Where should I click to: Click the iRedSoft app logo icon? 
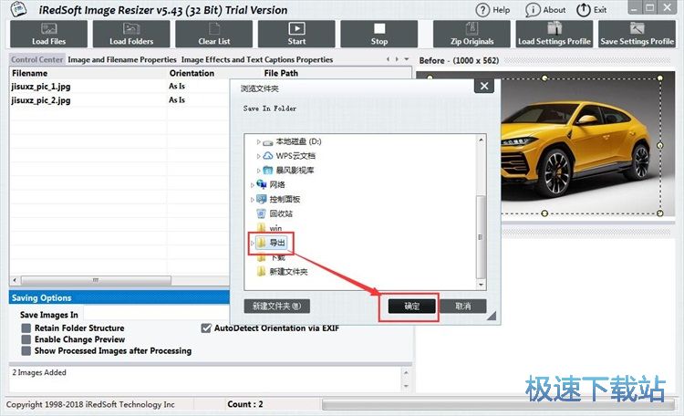tap(19, 10)
